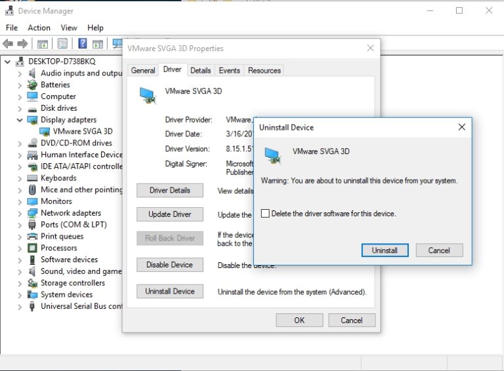Expand the Batteries category
The image size is (504, 371).
[x=20, y=86]
